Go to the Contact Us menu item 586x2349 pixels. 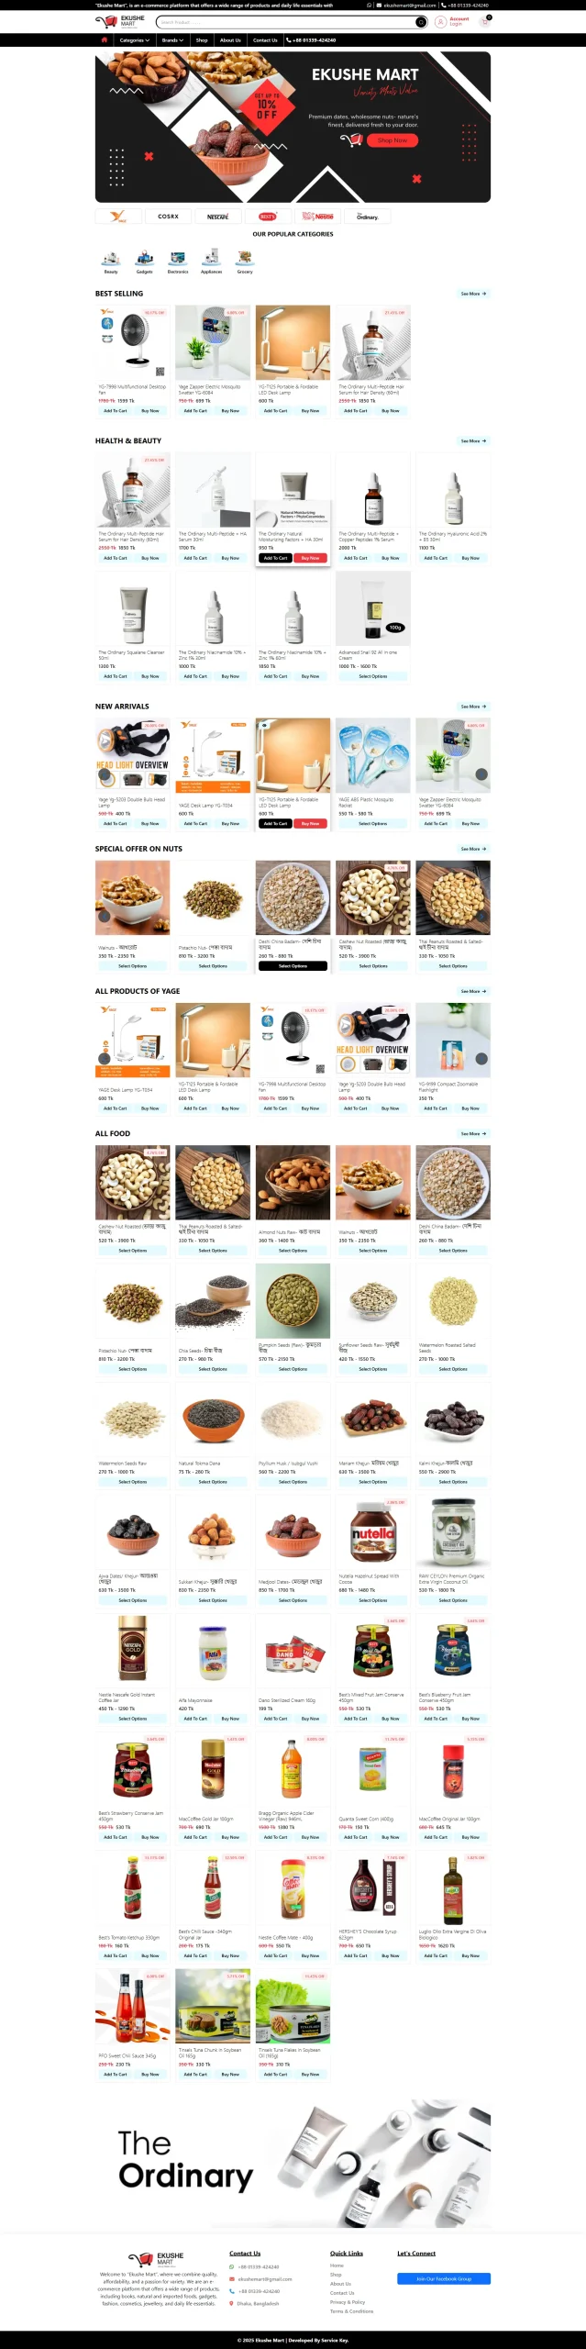click(265, 40)
